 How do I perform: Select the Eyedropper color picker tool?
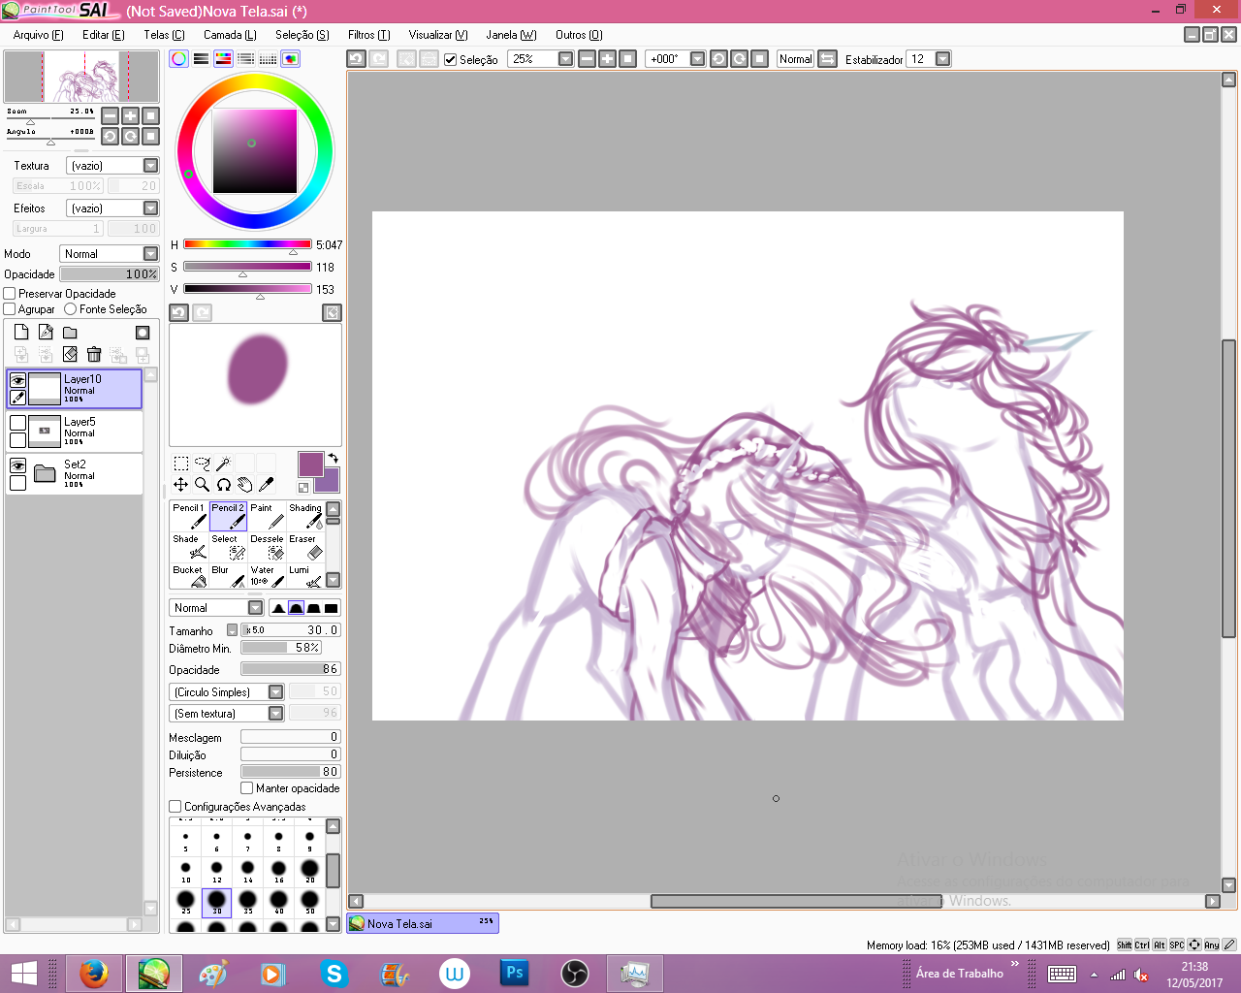[x=266, y=484]
